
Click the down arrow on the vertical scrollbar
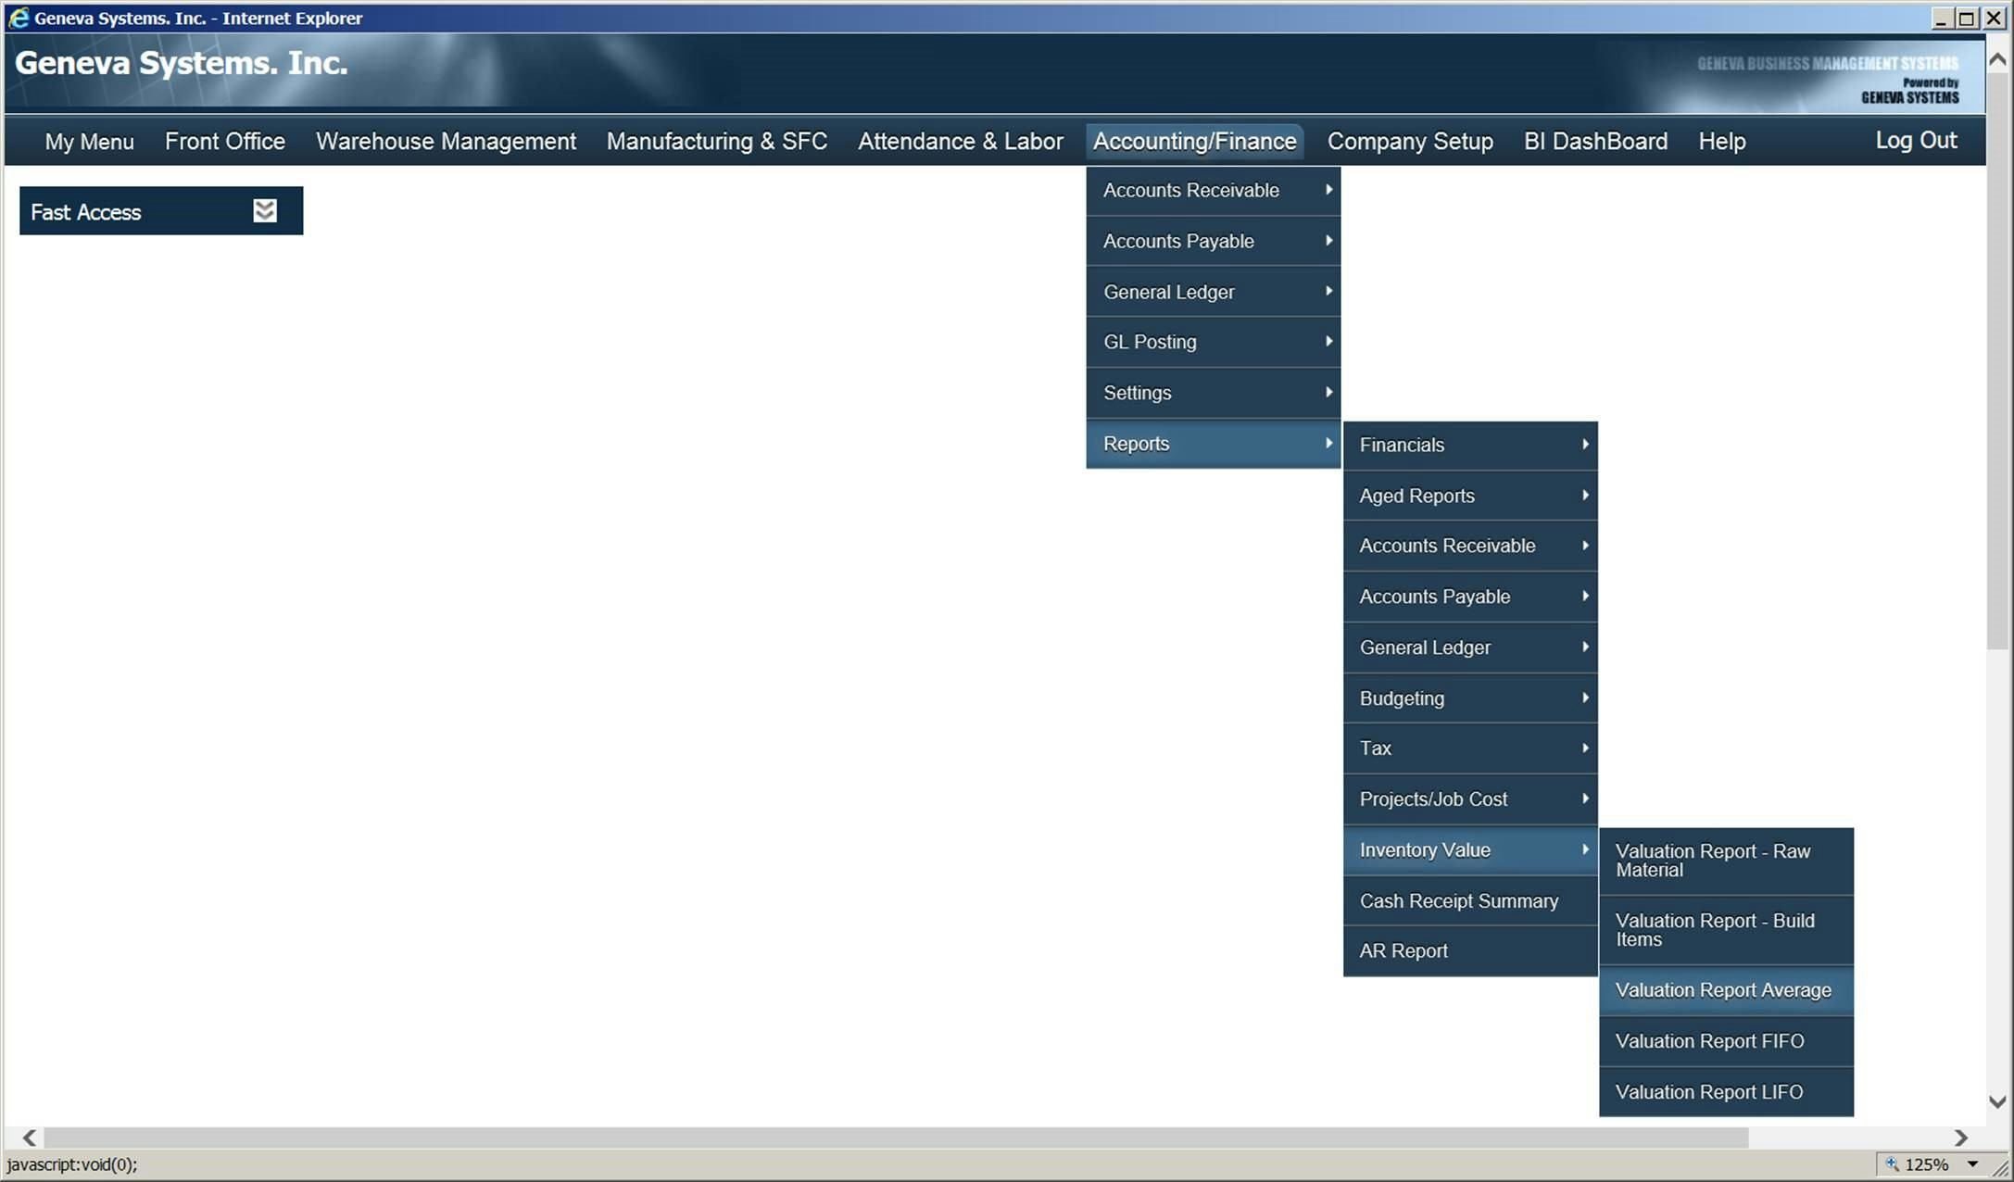click(x=1998, y=1101)
